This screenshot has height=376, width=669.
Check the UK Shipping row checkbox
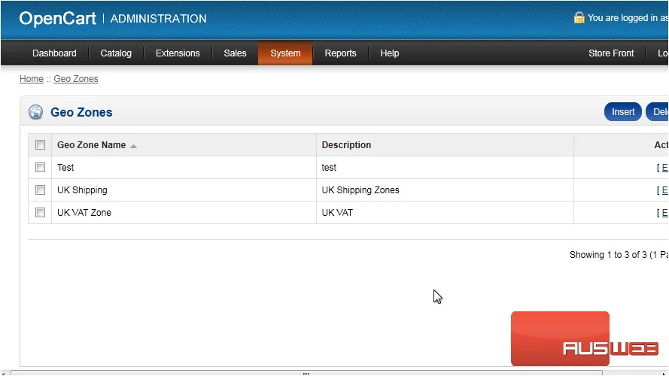[x=40, y=190]
